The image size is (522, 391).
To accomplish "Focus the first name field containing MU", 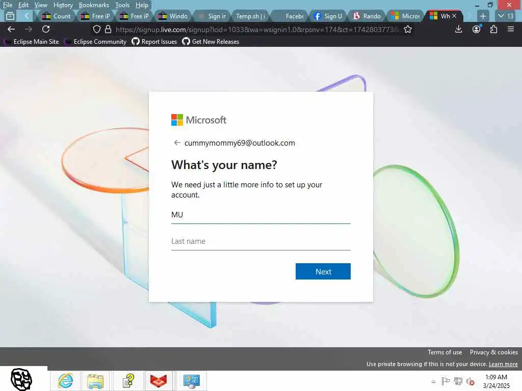I will tap(260, 215).
